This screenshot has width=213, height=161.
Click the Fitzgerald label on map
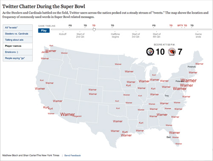pos(78,116)
